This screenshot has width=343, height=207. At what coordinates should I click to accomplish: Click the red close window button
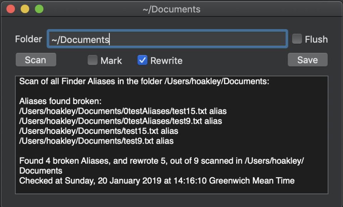[x=11, y=9]
